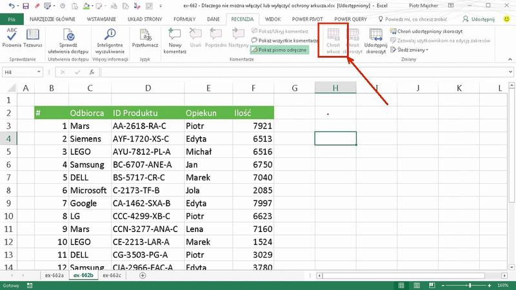Switch to WIDOK tab
The image size is (516, 290).
tap(273, 19)
